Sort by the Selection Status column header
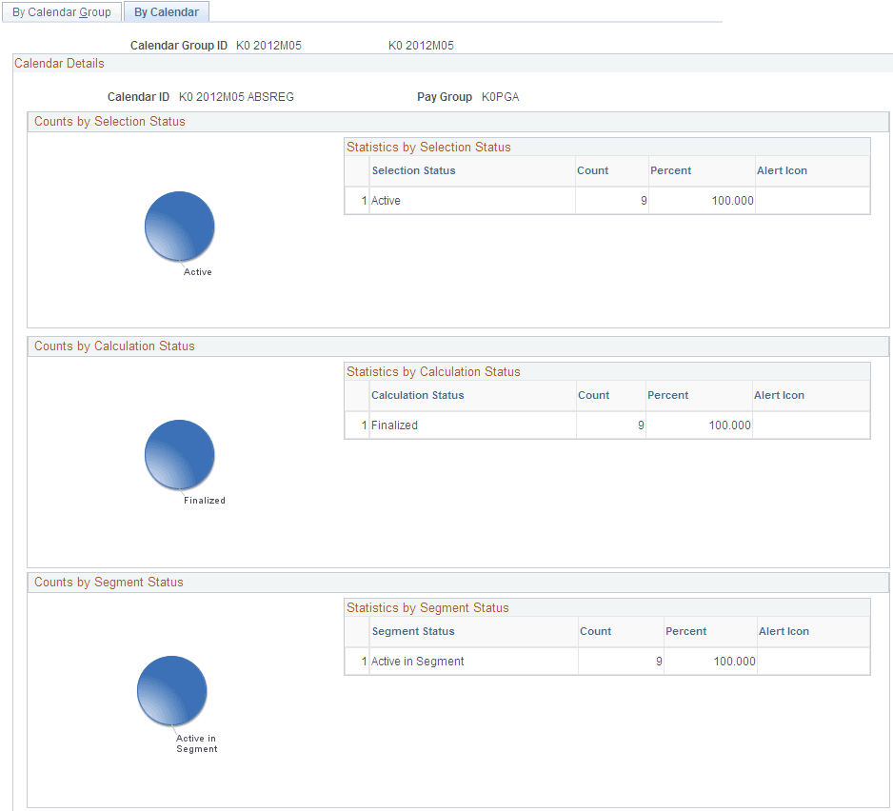This screenshot has height=811, width=893. click(413, 169)
